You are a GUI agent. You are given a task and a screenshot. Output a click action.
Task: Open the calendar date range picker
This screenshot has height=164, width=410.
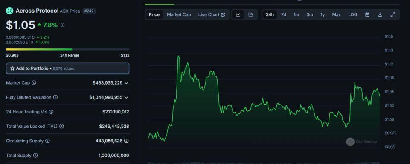pyautogui.click(x=367, y=14)
